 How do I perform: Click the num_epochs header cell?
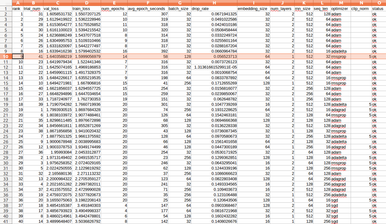point(114,9)
